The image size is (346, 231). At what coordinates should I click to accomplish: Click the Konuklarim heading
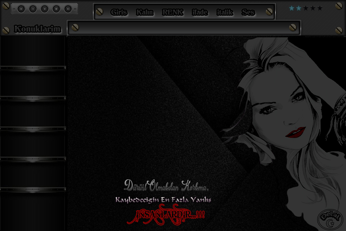coord(37,29)
